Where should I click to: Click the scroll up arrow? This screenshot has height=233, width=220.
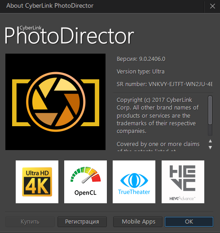click(x=210, y=141)
